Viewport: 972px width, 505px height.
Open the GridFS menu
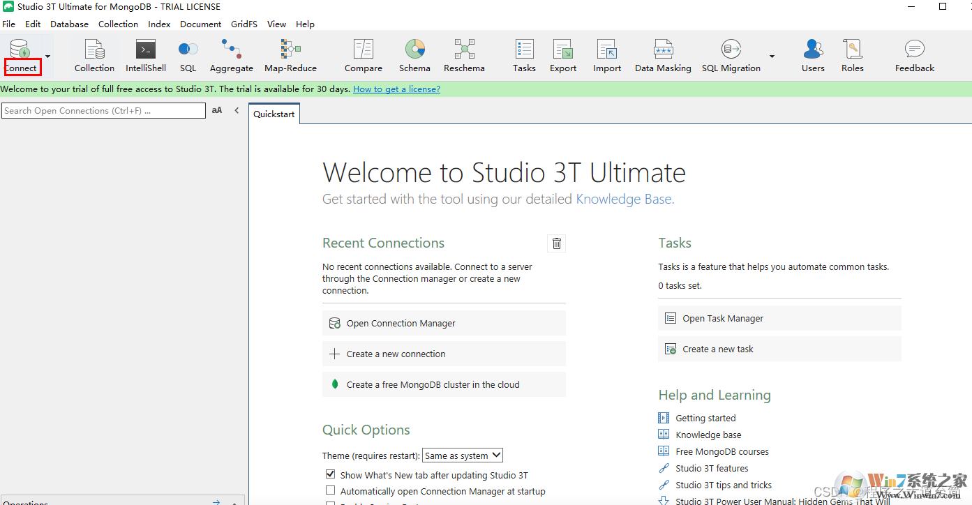[x=244, y=24]
